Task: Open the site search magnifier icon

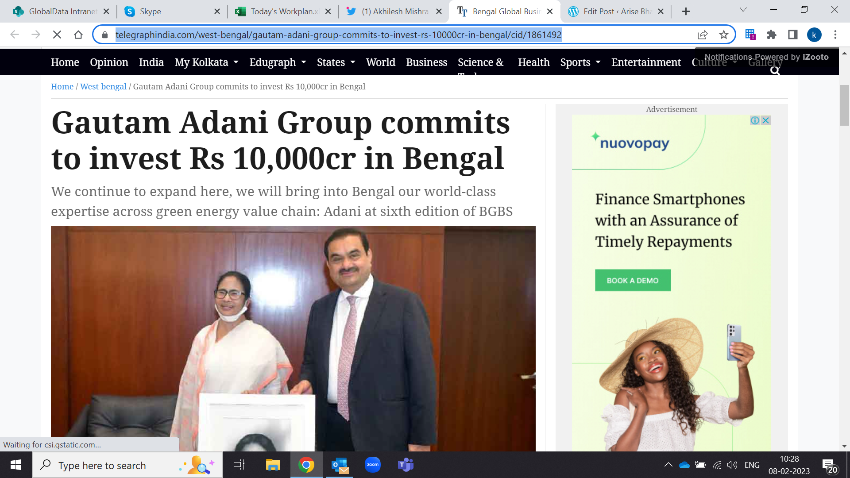Action: point(775,71)
